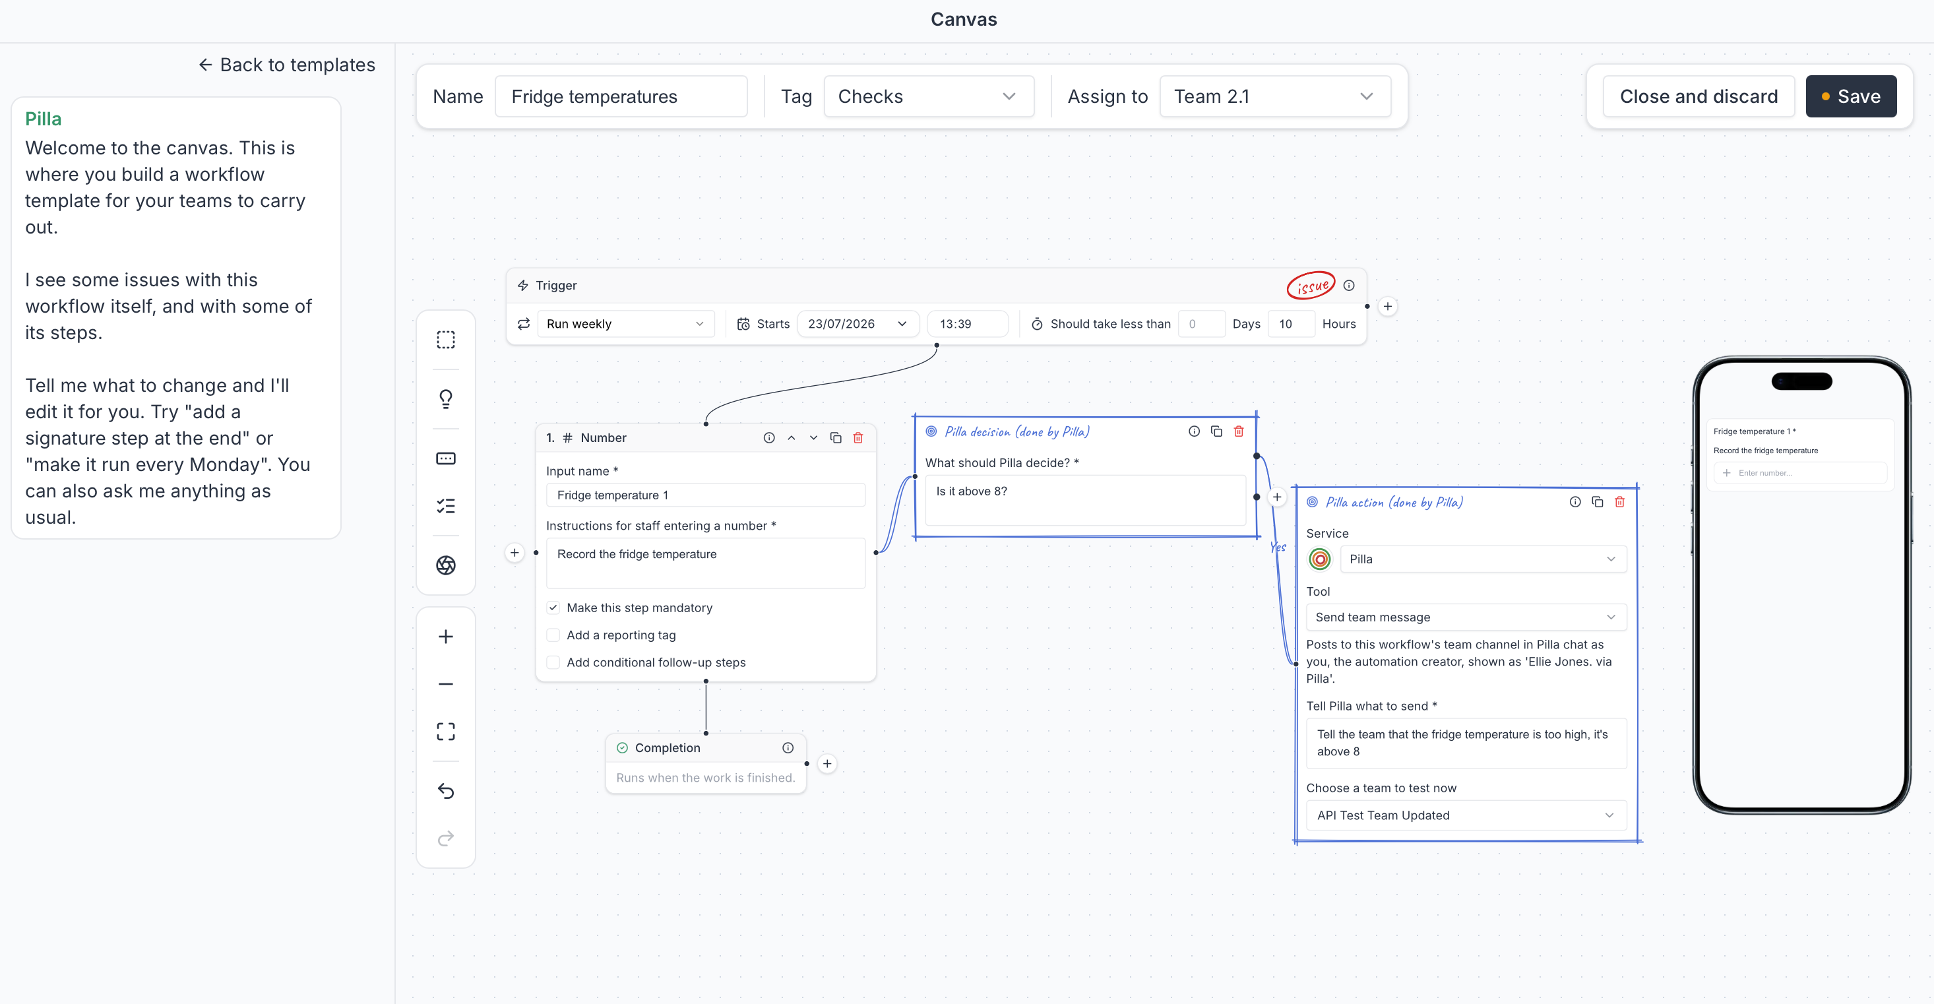
Task: Go back to templates
Action: 287,65
